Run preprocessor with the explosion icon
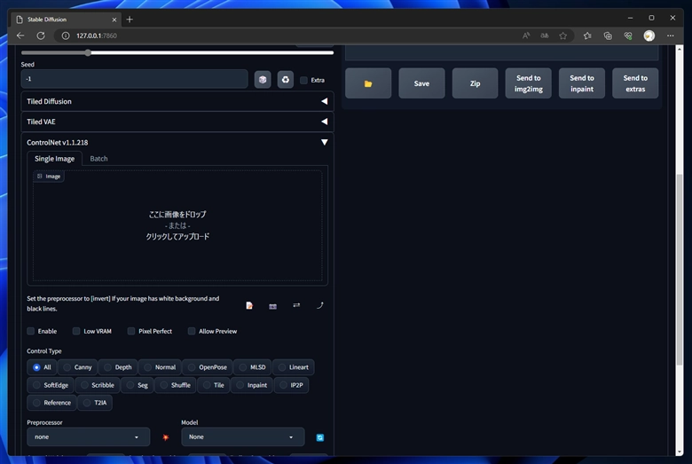Screen dimensions: 692x464 (x=166, y=437)
